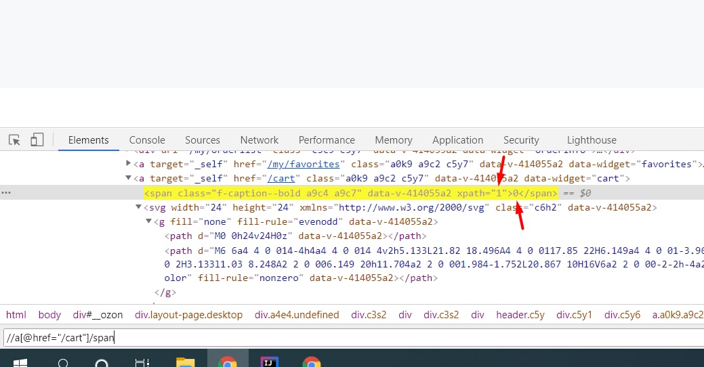Focus the XPath search input field
This screenshot has height=367, width=704.
coord(354,337)
